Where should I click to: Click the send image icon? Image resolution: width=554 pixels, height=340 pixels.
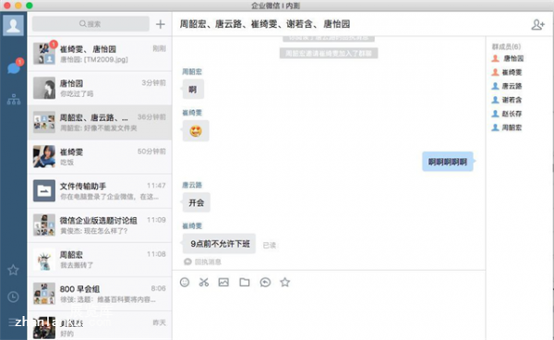[x=223, y=282]
